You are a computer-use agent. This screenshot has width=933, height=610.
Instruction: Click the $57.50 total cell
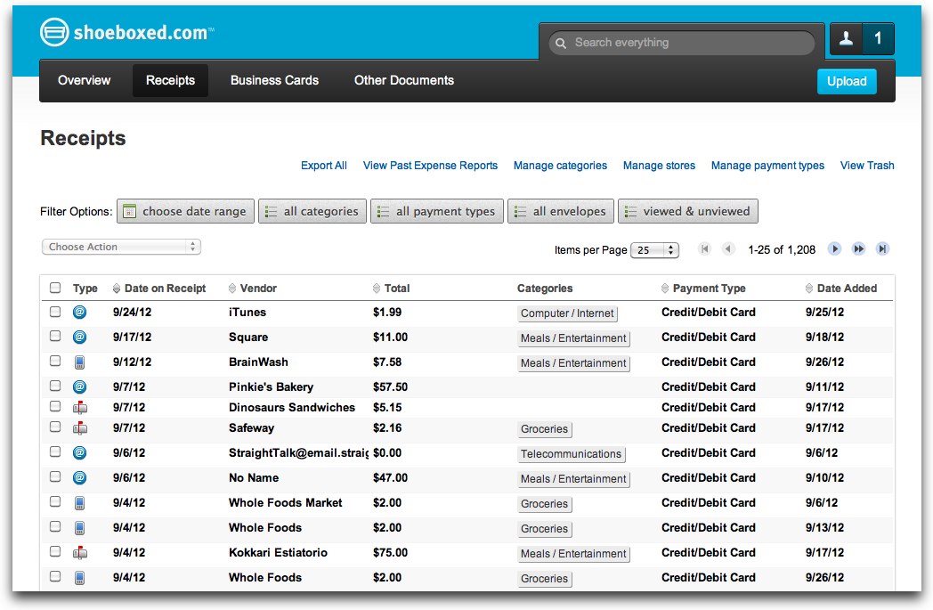pyautogui.click(x=390, y=386)
